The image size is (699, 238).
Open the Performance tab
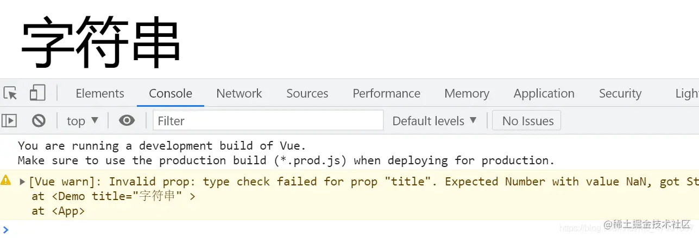coord(386,93)
